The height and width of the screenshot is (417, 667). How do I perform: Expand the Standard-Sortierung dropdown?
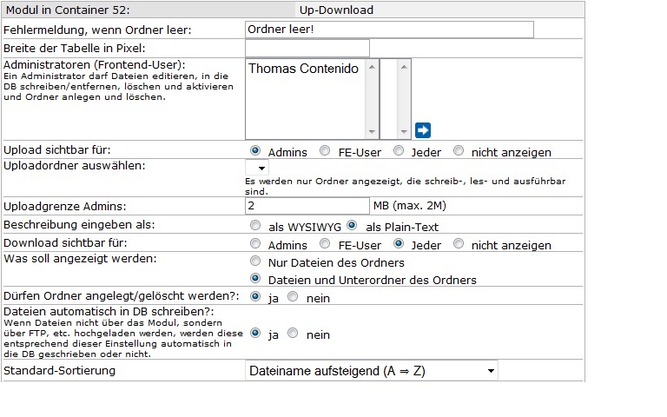372,371
